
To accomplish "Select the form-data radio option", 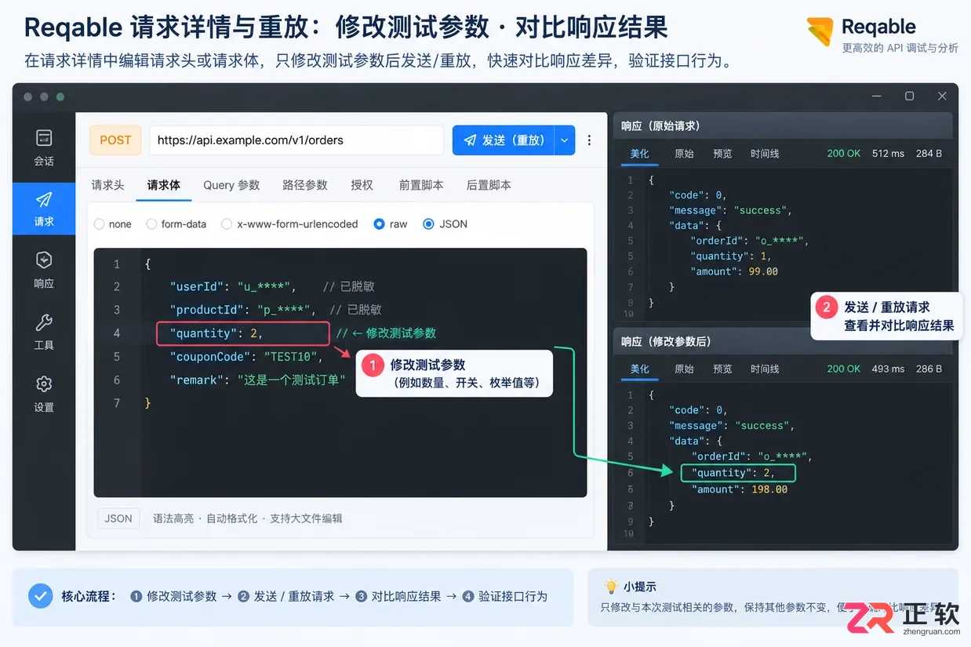I will coord(151,224).
